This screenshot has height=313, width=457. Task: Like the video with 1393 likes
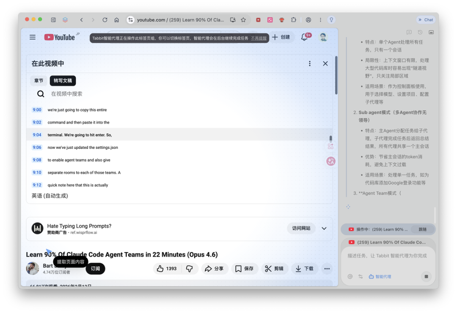click(167, 269)
